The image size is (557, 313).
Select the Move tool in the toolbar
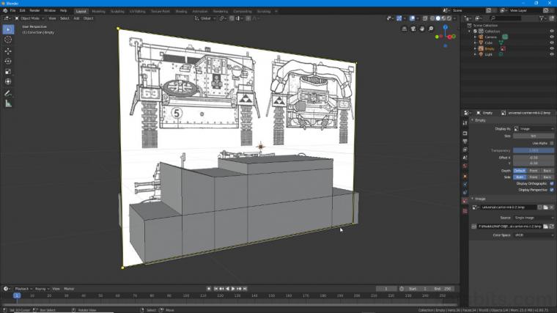click(8, 51)
